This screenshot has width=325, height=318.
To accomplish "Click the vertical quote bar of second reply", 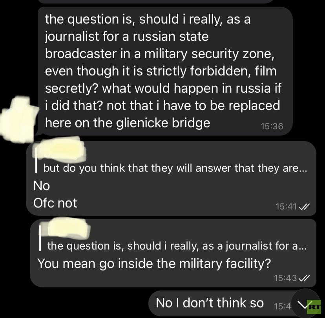I will [40, 238].
